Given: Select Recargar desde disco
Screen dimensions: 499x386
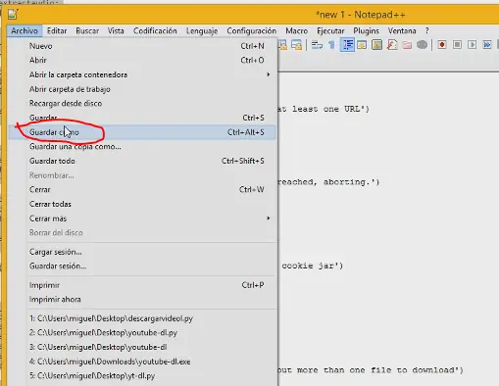Looking at the screenshot, I should pos(142,104).
